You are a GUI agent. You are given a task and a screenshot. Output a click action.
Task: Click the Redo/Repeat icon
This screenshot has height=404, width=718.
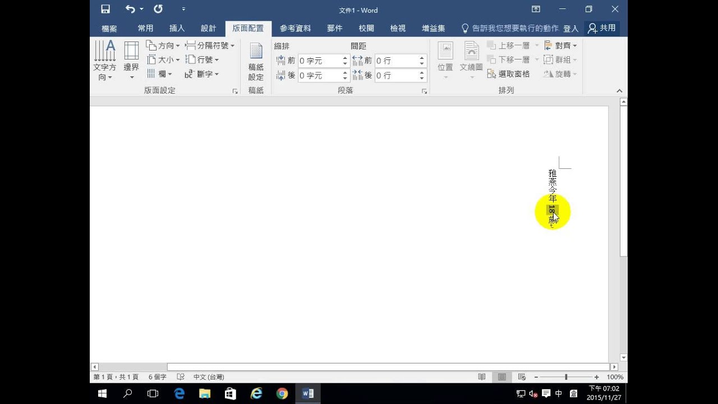[158, 9]
